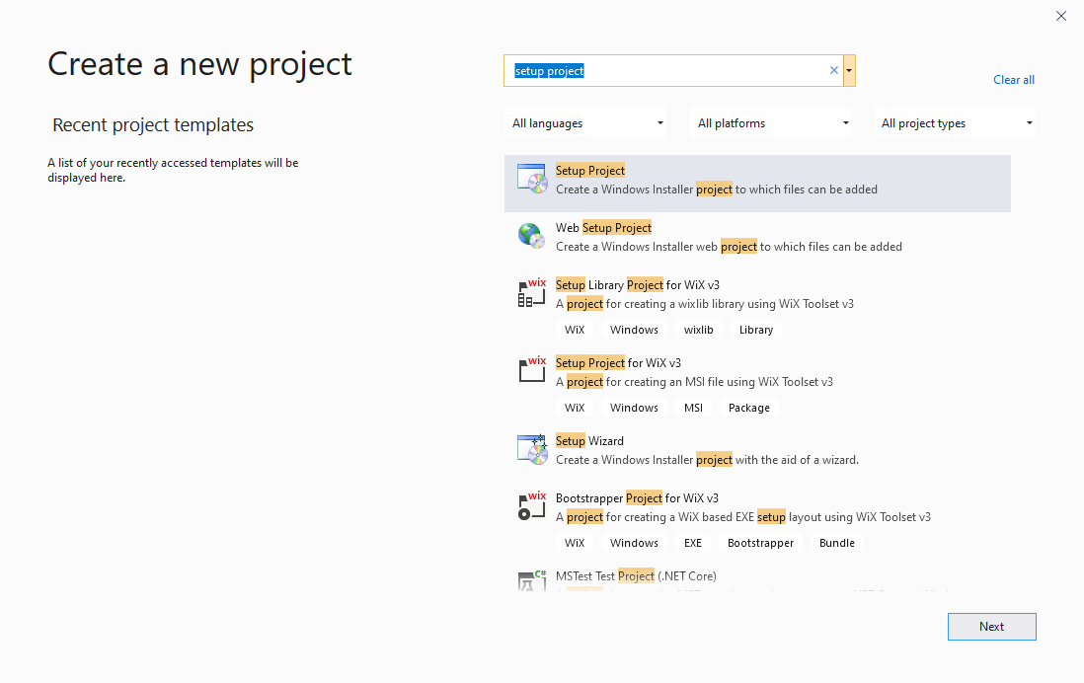Screen dimensions: 1084x683
Task: Click the Web Setup Project globe icon
Action: tap(531, 236)
